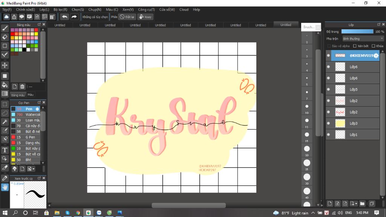
Task: Open the Chỉnh sửa(E) menu
Action: pos(25,9)
